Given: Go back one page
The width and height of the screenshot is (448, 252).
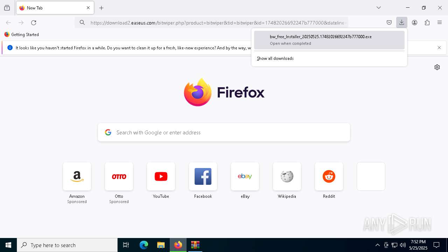Looking at the screenshot, I should 8,23.
